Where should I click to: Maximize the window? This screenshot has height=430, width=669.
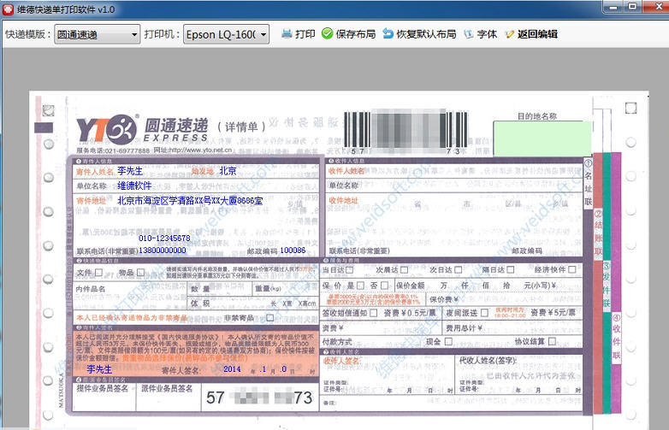click(x=632, y=7)
